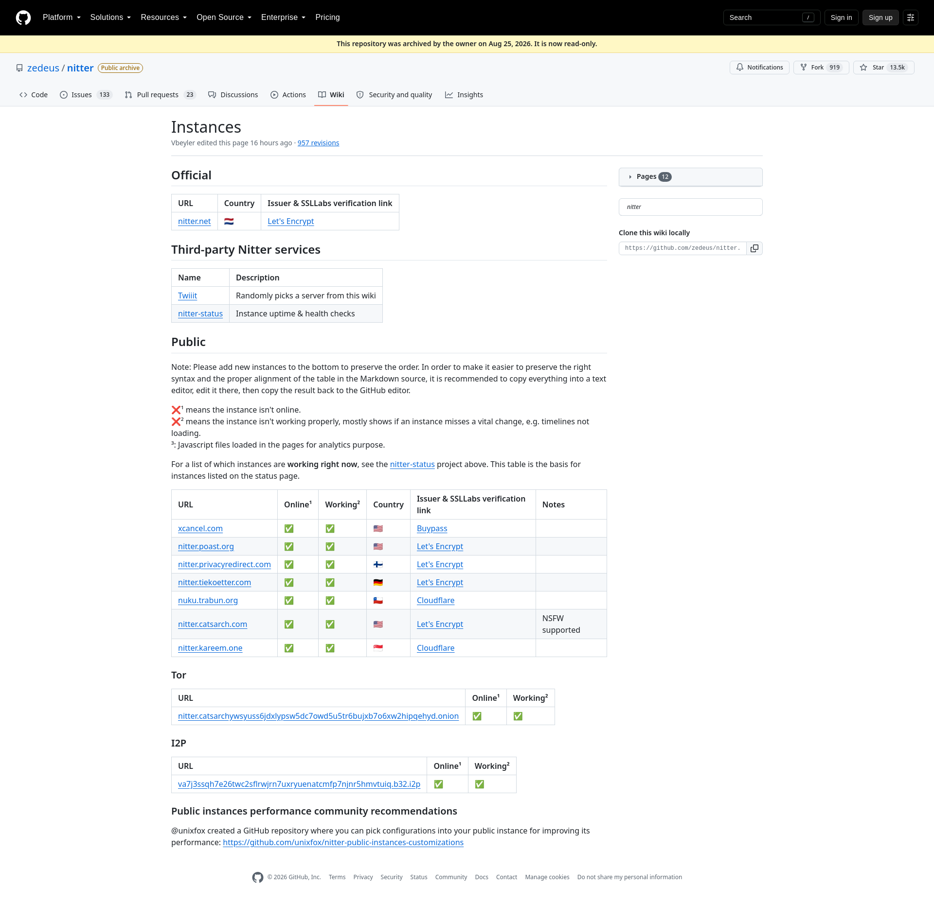Open the Pricing page
934x903 pixels.
[x=327, y=17]
